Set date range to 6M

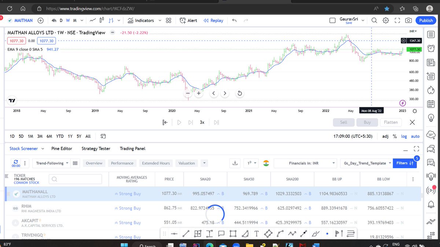click(x=49, y=136)
